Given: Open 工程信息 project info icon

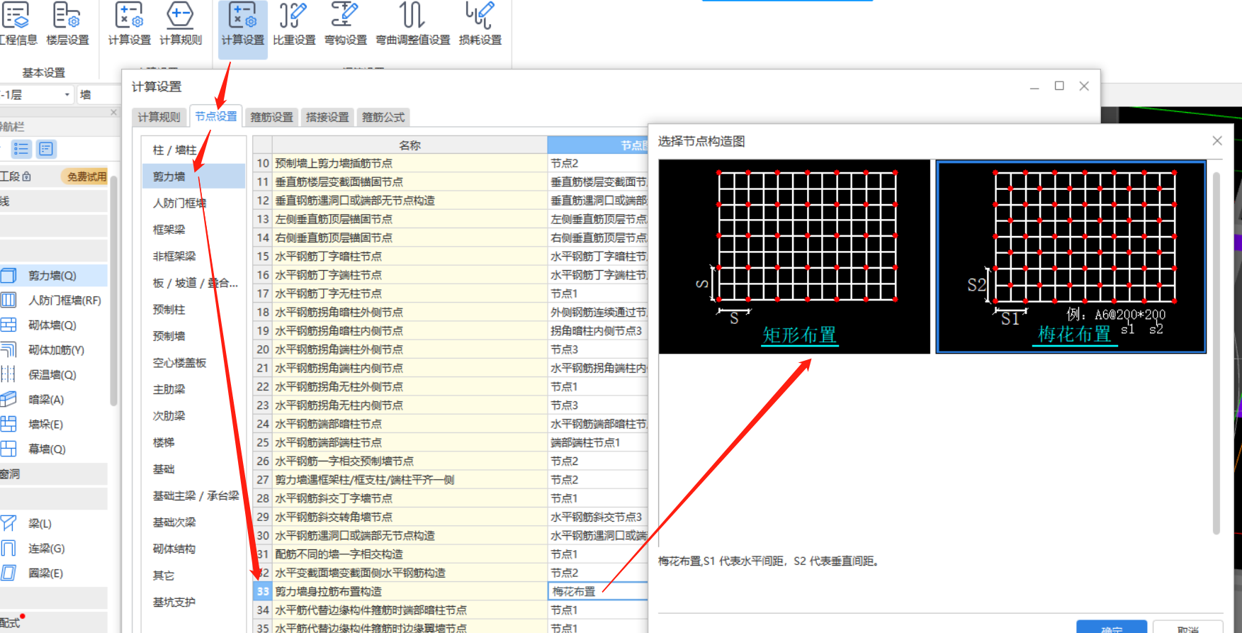Looking at the screenshot, I should [17, 24].
